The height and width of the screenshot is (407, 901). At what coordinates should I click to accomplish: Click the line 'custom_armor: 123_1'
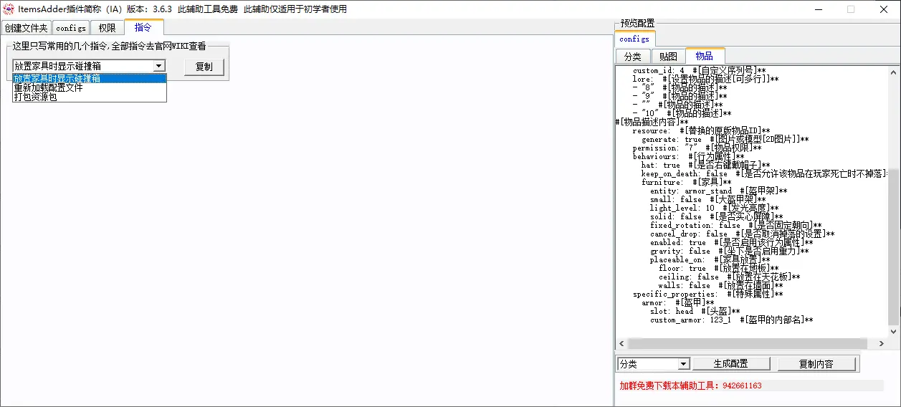click(x=732, y=320)
